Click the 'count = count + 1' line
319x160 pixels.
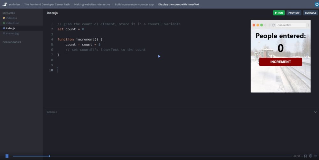tap(83, 45)
